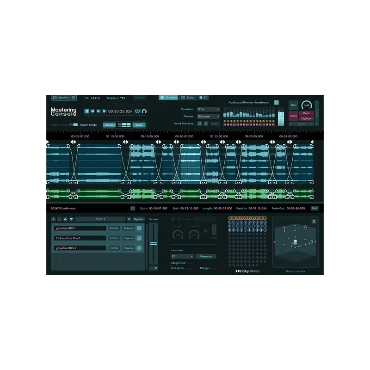Bypass the TB Equalizer Pro 2 plugin
Screen dimensions: 370x370
128,238
